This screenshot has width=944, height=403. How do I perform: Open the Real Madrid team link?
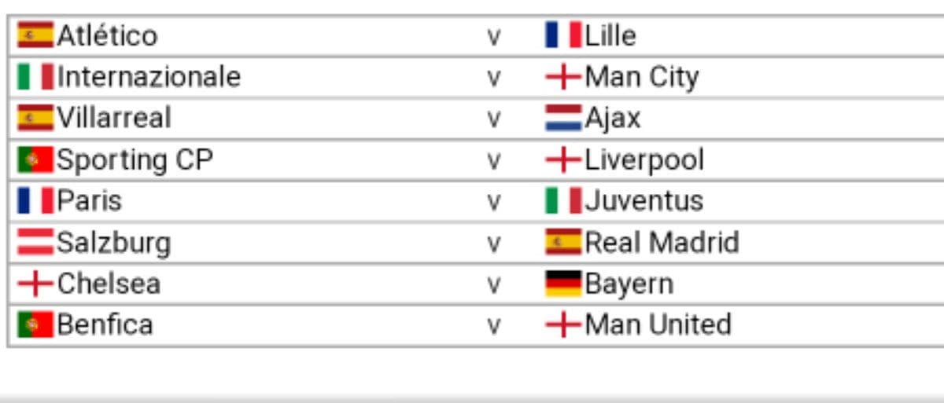tap(662, 242)
